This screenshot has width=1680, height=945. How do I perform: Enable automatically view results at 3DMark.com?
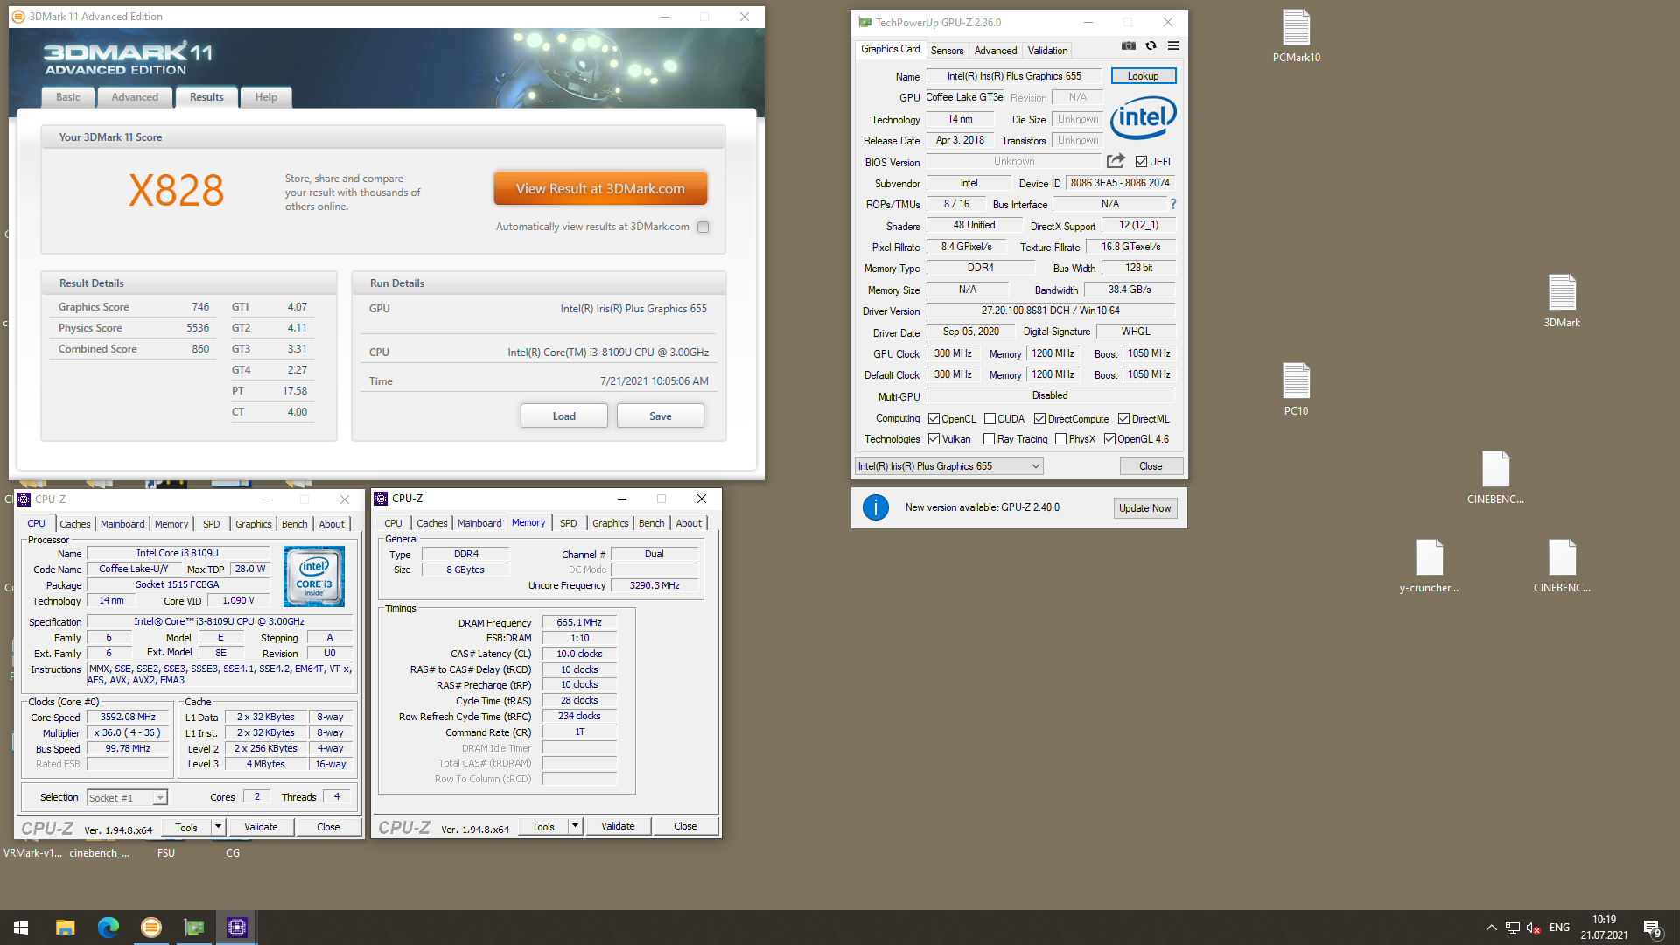(703, 227)
